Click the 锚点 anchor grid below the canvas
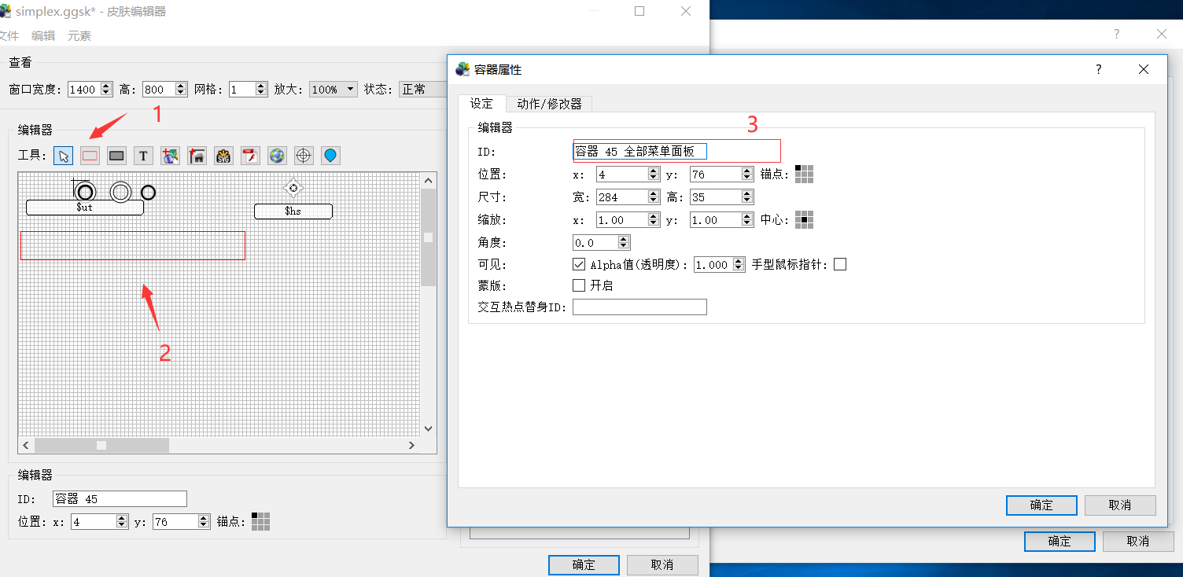The height and width of the screenshot is (577, 1183). tap(260, 521)
